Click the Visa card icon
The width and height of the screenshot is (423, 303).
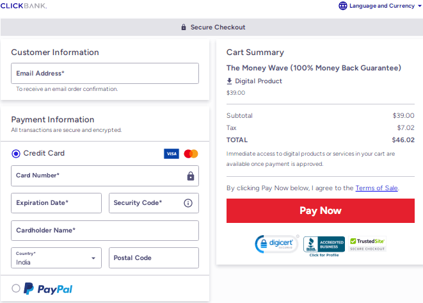(x=171, y=154)
